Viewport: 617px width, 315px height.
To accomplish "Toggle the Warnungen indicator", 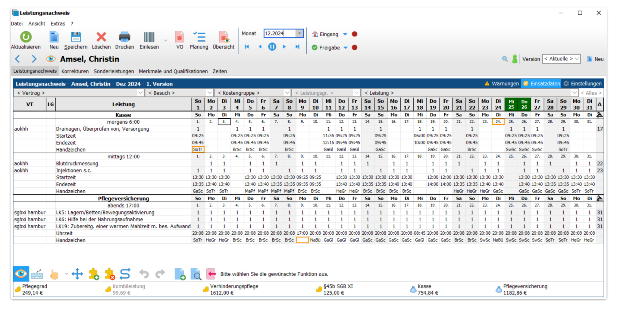I will [502, 84].
